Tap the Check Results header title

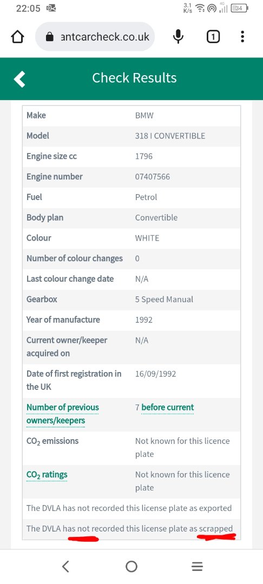pyautogui.click(x=134, y=78)
